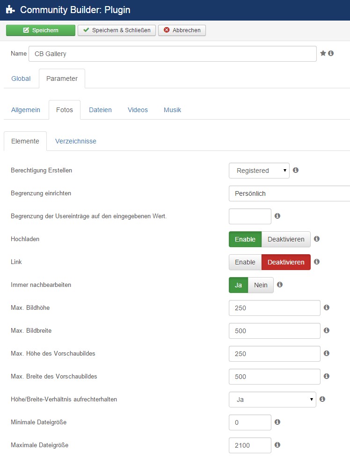Enable the Link option

245,262
